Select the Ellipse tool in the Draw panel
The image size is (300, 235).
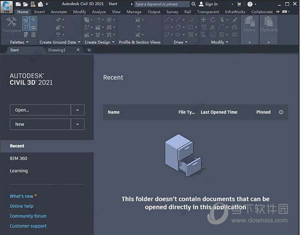coord(178,35)
